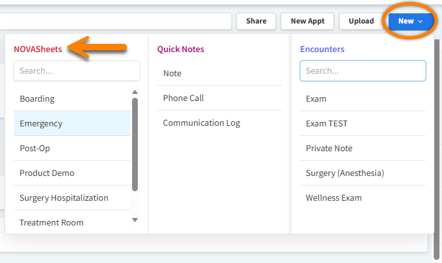This screenshot has width=442, height=263.
Task: Click the Upload button
Action: pos(361,21)
